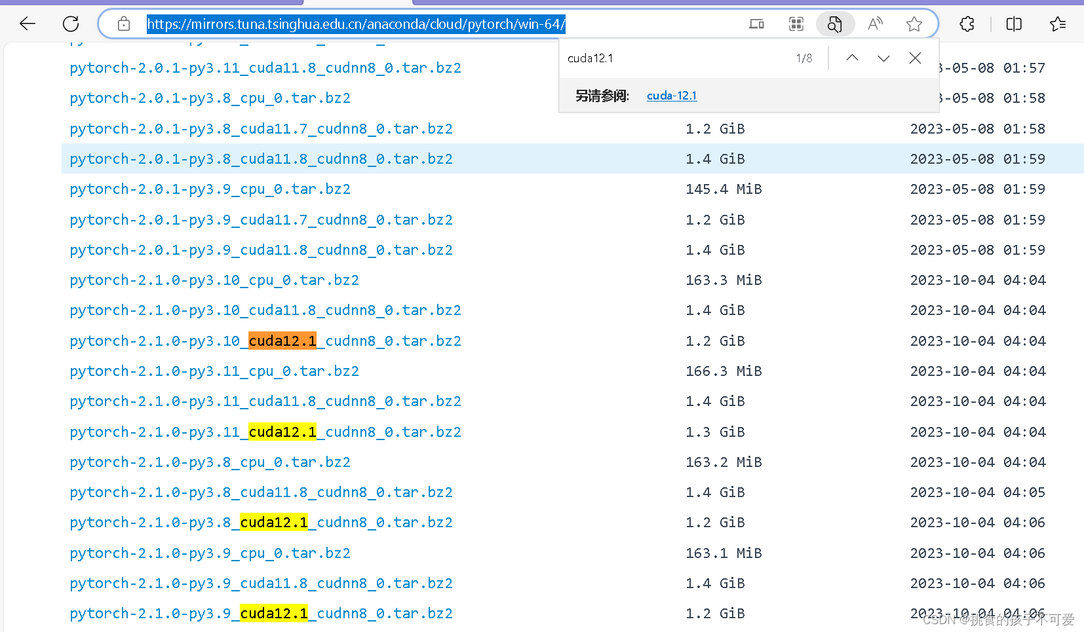
Task: Open pytorch-2.1.0-py3.8_cpu_0.tar.bz2
Action: pyautogui.click(x=210, y=462)
